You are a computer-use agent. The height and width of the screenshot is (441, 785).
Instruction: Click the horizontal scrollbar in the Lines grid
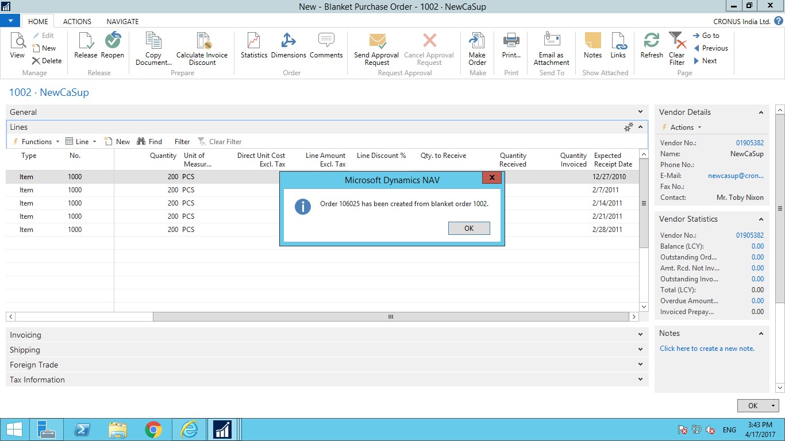[391, 316]
